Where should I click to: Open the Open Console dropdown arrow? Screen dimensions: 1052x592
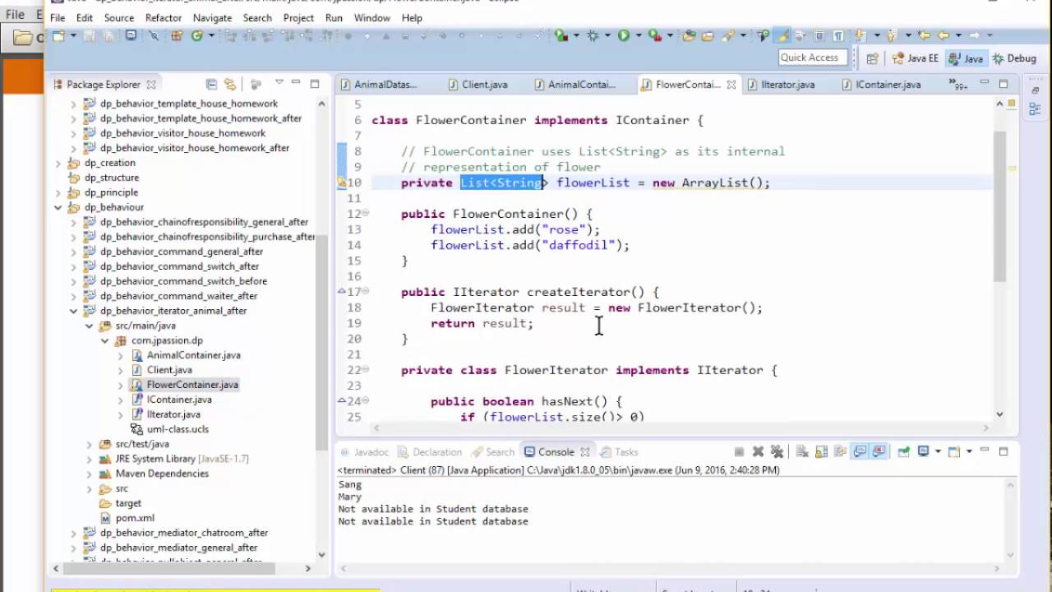point(969,451)
